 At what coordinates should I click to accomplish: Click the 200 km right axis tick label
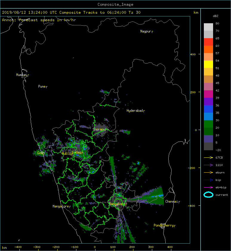(193, 92)
